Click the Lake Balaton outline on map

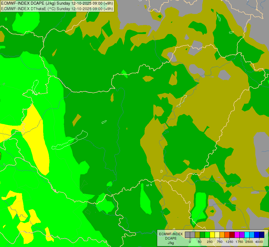pyautogui.click(x=70, y=140)
